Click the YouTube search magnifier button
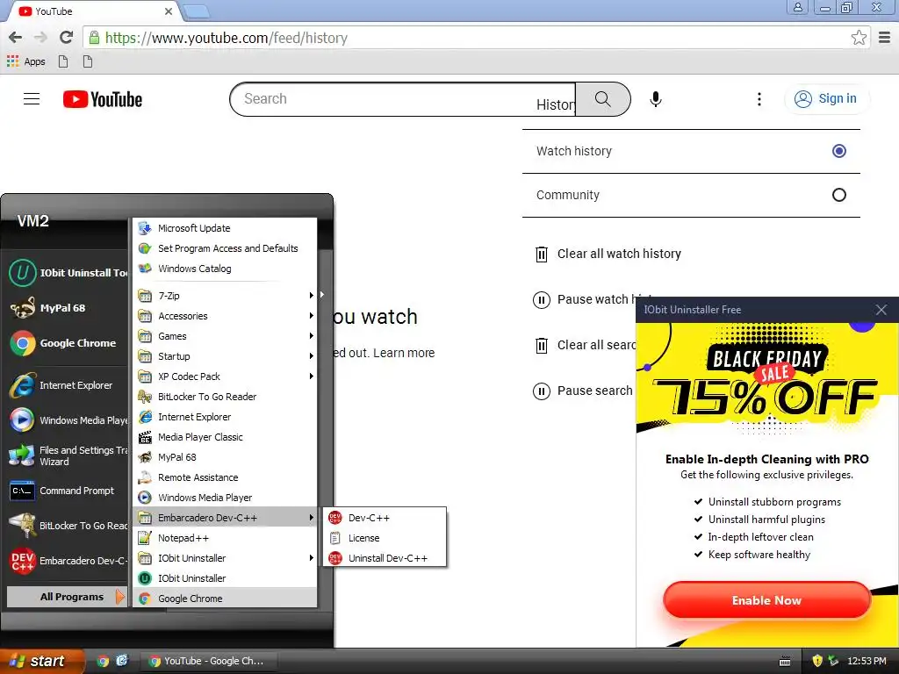Image resolution: width=899 pixels, height=674 pixels. (602, 99)
